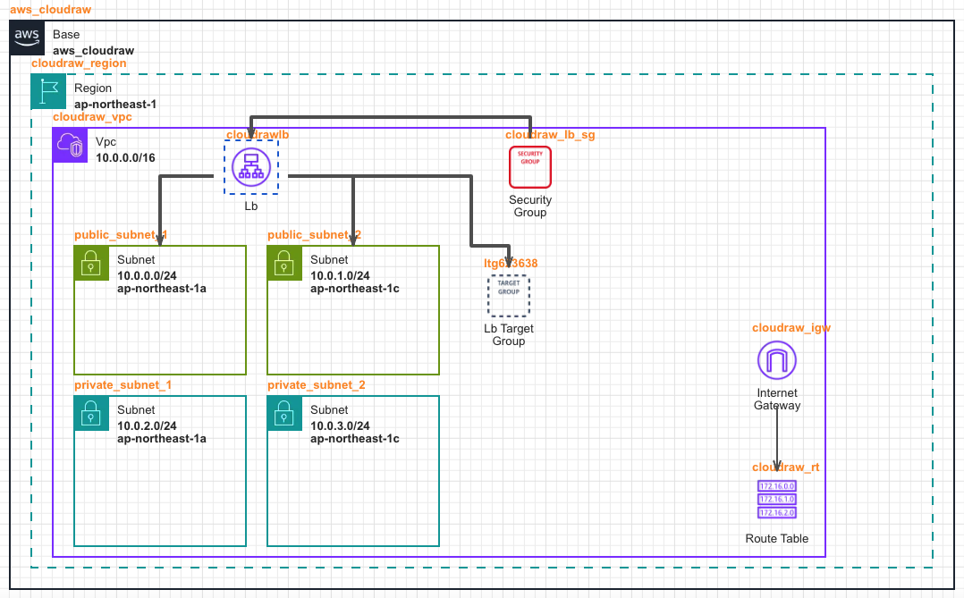This screenshot has height=598, width=964.
Task: Click the cloudraw_rt label
Action: pyautogui.click(x=785, y=467)
